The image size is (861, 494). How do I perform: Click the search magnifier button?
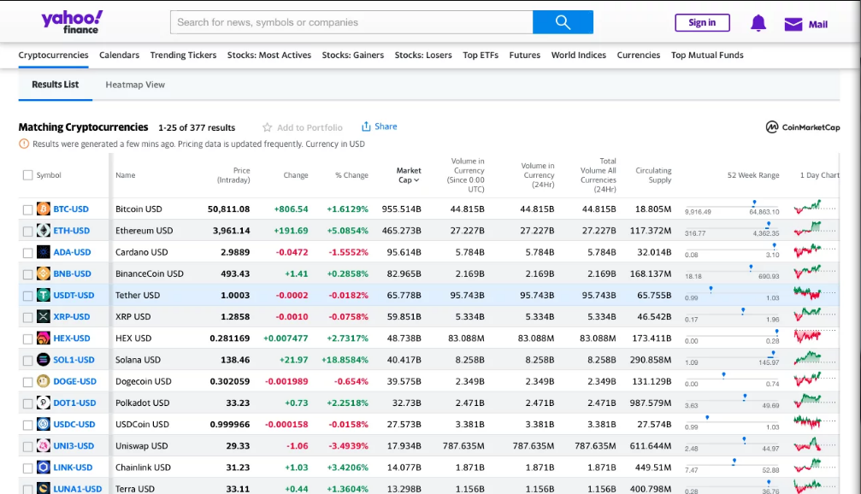tap(563, 21)
